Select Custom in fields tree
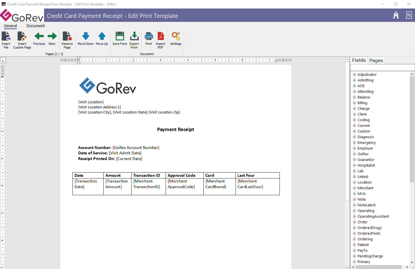This screenshot has height=269, width=415. pyautogui.click(x=364, y=131)
